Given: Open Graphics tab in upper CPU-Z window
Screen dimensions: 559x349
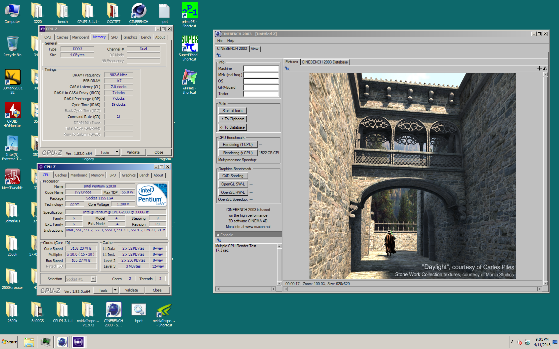Looking at the screenshot, I should 130,37.
